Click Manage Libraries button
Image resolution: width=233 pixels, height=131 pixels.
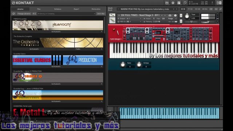click(24, 14)
